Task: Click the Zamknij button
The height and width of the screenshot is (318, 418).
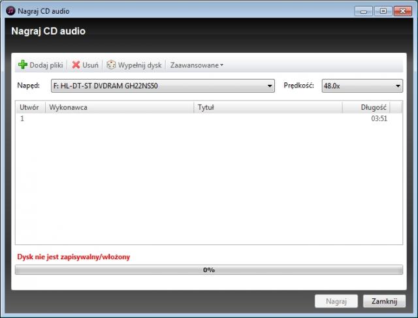Action: coord(384,302)
